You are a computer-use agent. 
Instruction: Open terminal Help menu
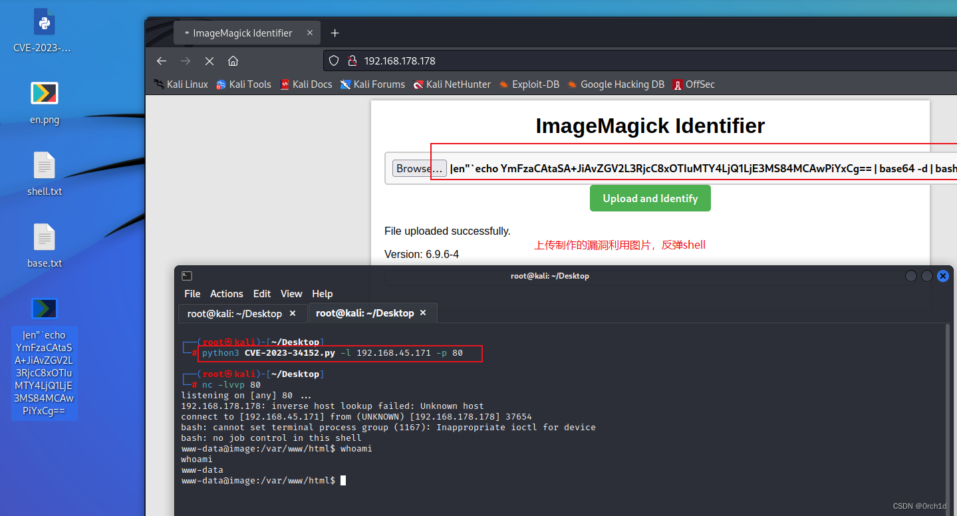pos(323,294)
